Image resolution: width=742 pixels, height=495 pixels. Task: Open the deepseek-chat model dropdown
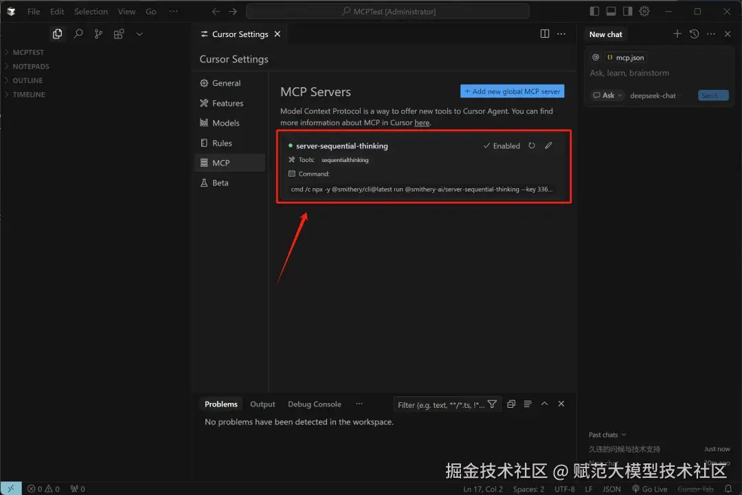coord(655,95)
